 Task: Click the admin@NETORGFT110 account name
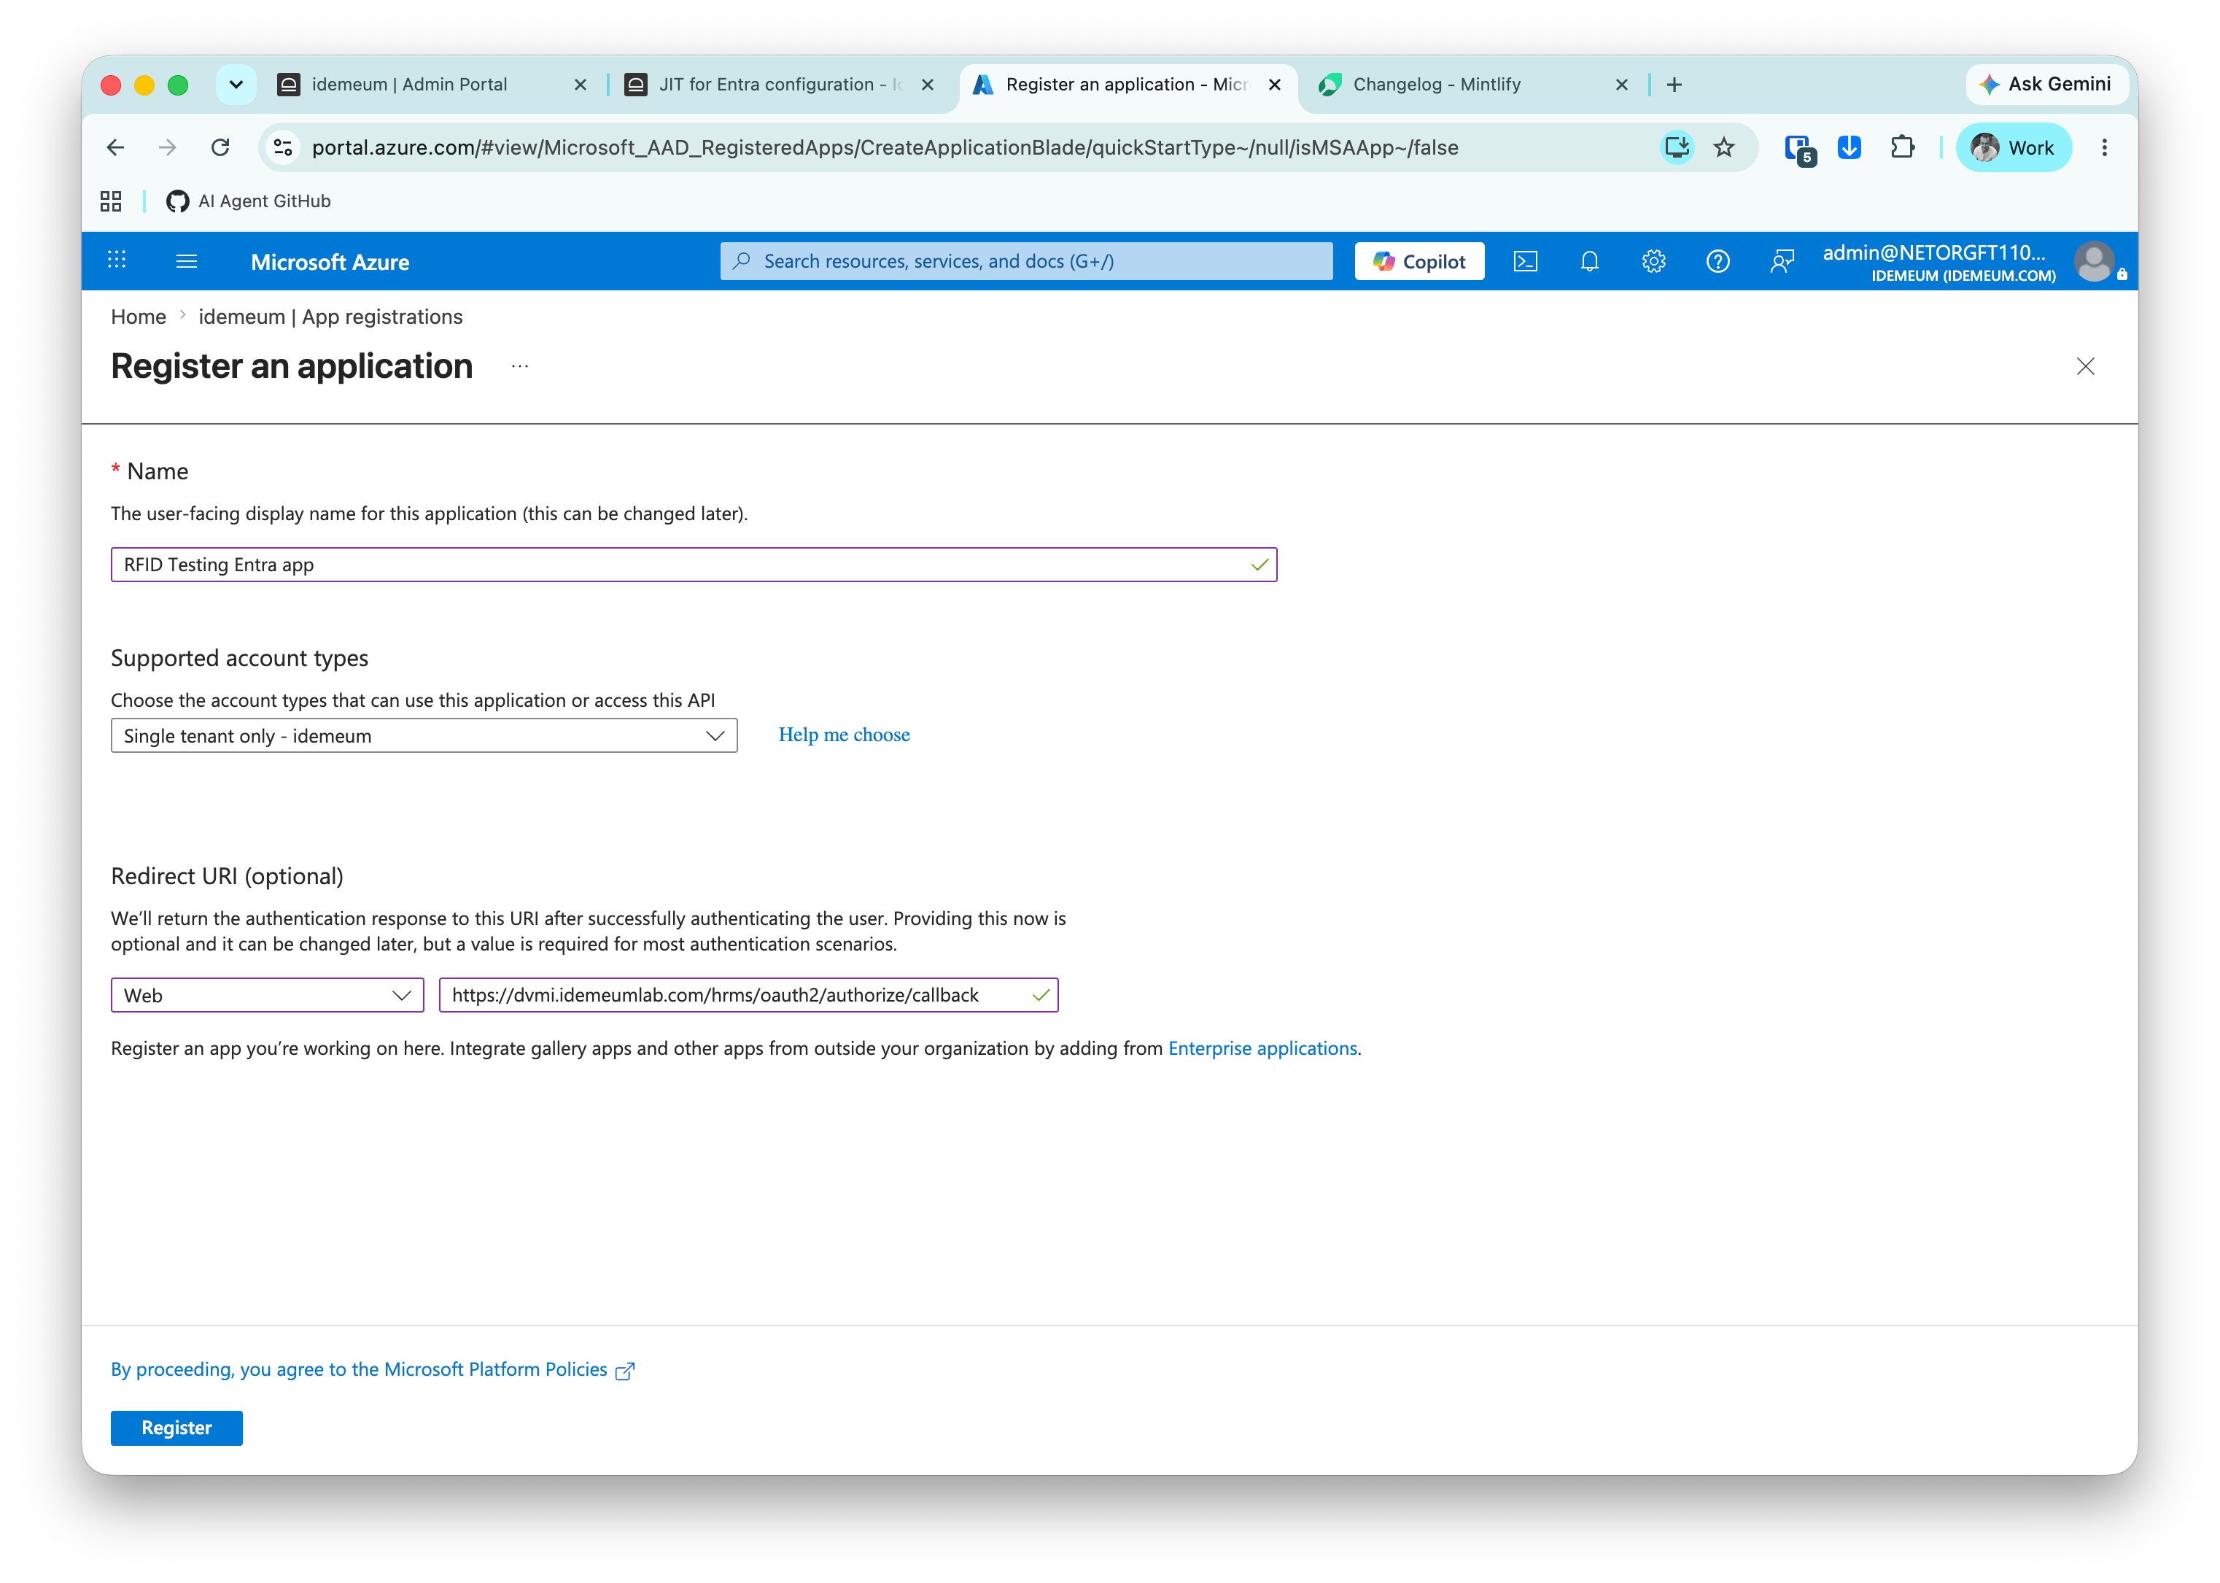(1933, 252)
